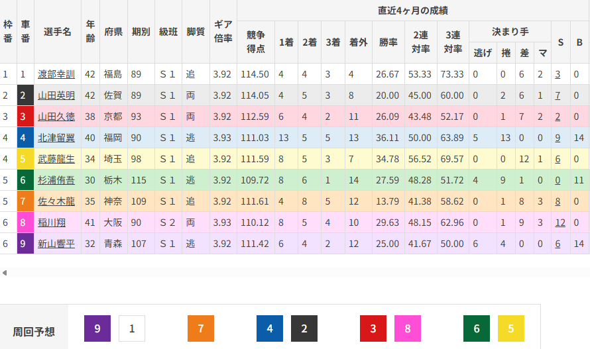Click the white 1 badge in 周回予想 row
Viewport: 590px width, 349px height.
(132, 328)
